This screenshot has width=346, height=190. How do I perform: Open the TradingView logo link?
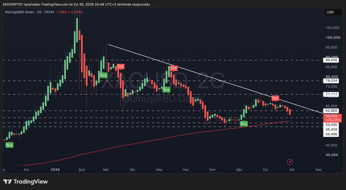25,182
